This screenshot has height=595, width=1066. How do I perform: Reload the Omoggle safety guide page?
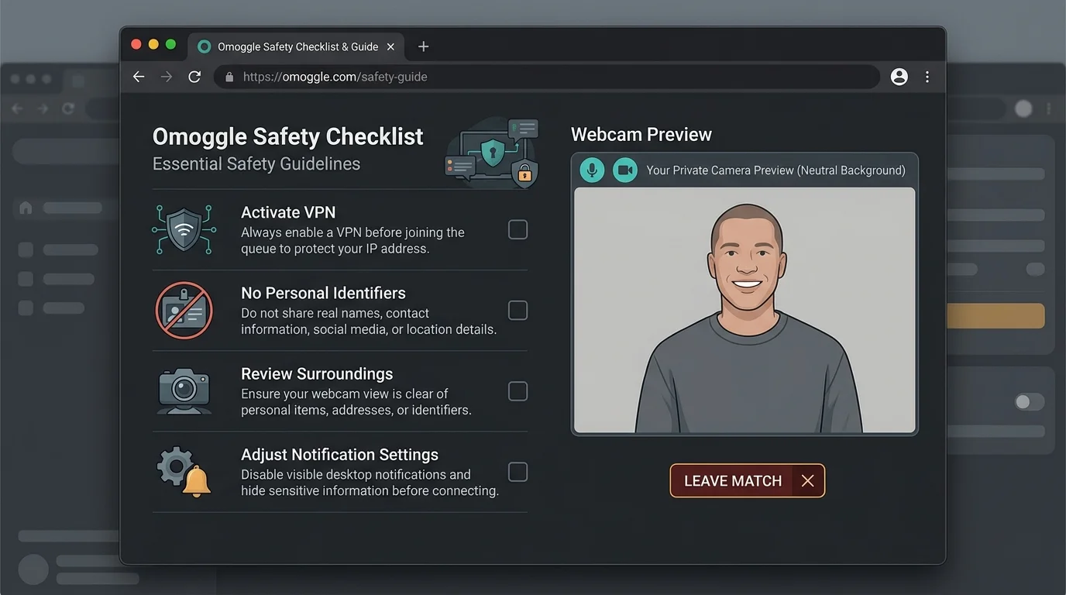[194, 77]
